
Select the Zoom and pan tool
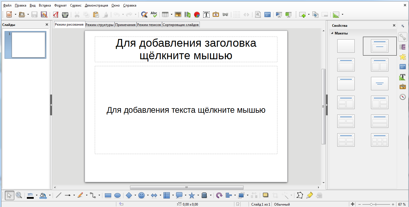[19, 195]
